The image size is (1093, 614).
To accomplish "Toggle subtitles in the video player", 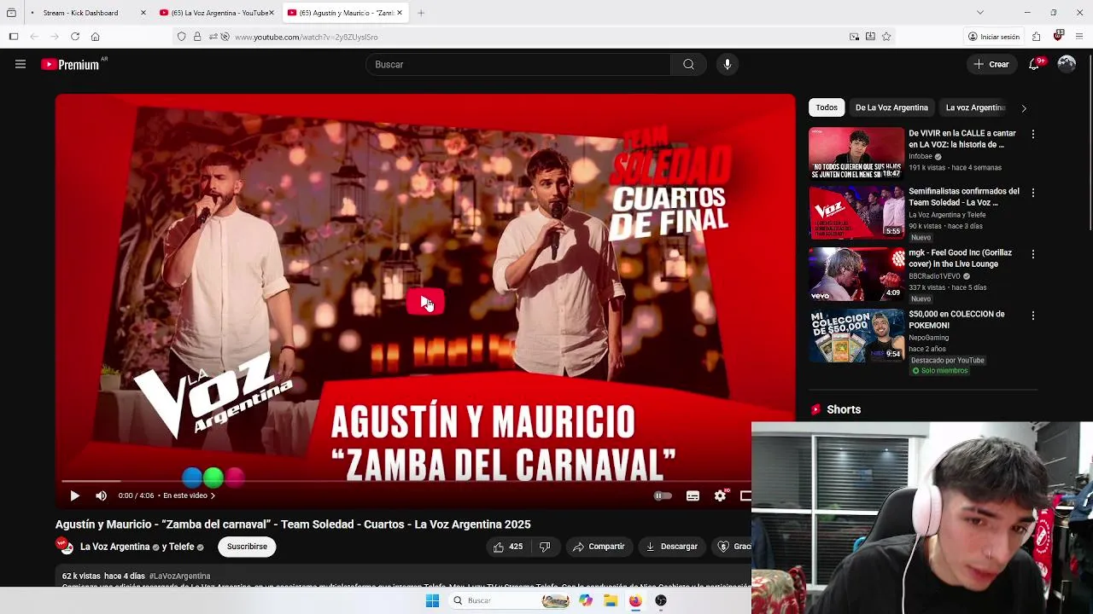I will (693, 495).
